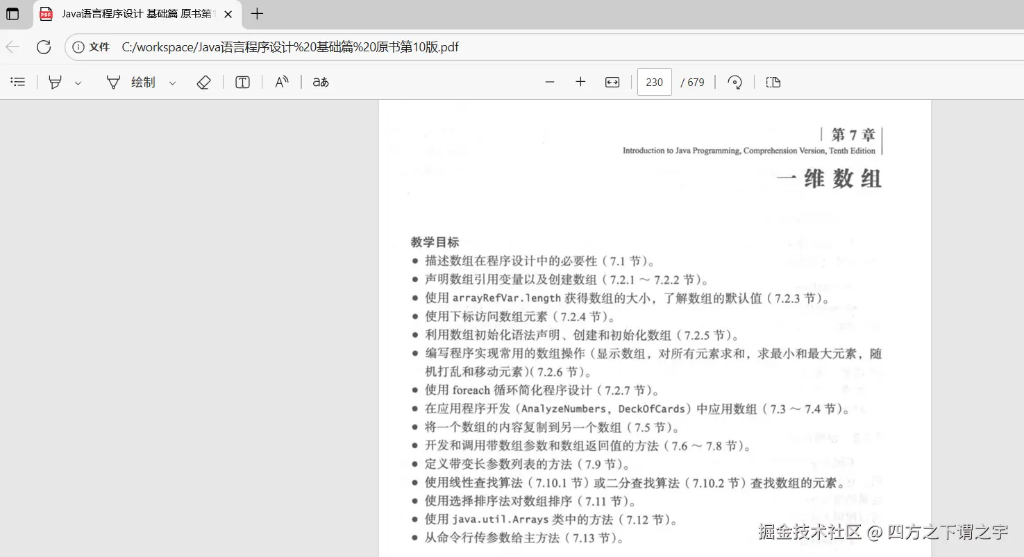
Task: Expand highlighter color and thickness options
Action: (x=78, y=82)
